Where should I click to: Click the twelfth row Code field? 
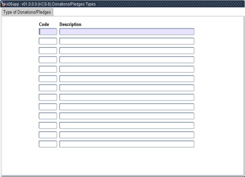(48, 134)
